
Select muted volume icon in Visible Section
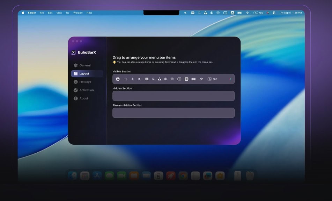(x=139, y=79)
